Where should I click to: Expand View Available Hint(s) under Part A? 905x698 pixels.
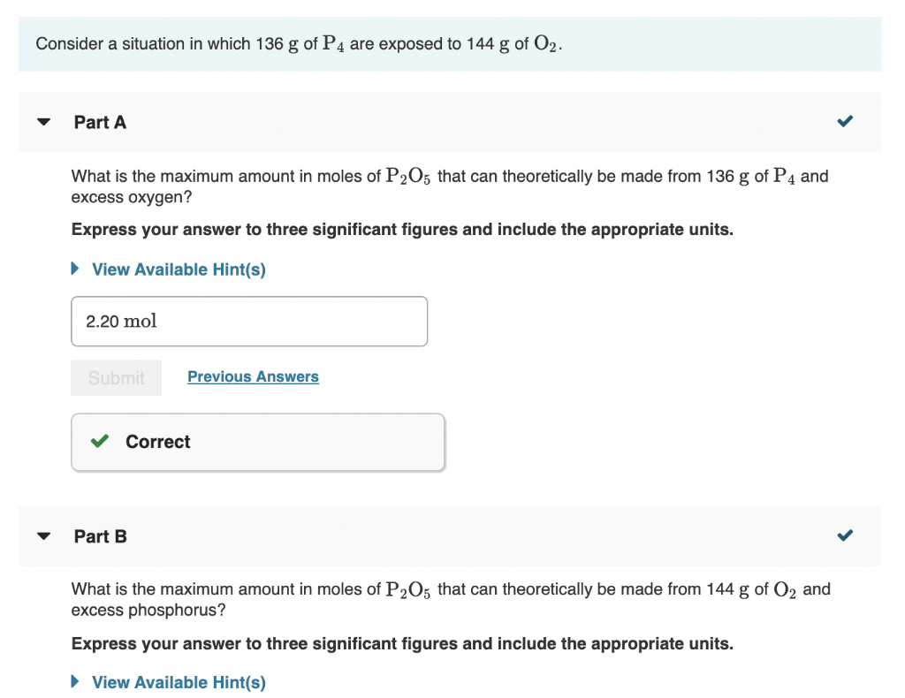(179, 269)
